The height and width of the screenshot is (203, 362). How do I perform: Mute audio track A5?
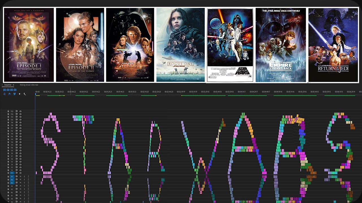click(20, 189)
